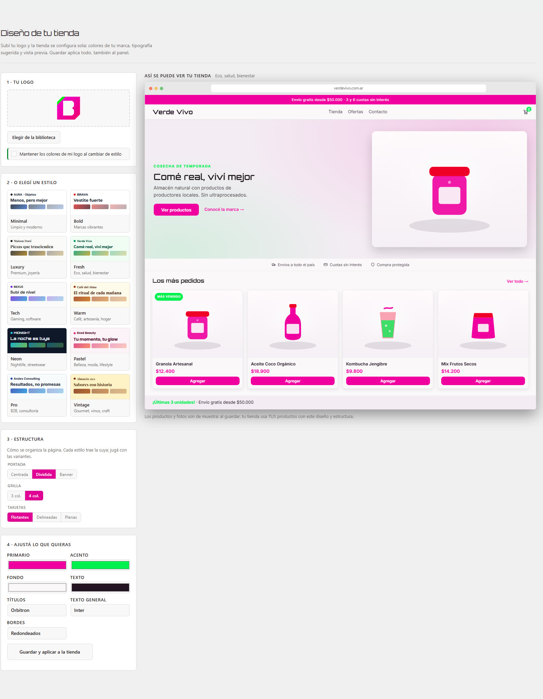The width and height of the screenshot is (543, 699).
Task: Add Aceite Coco Orgánico with Agregar button
Action: (x=293, y=381)
